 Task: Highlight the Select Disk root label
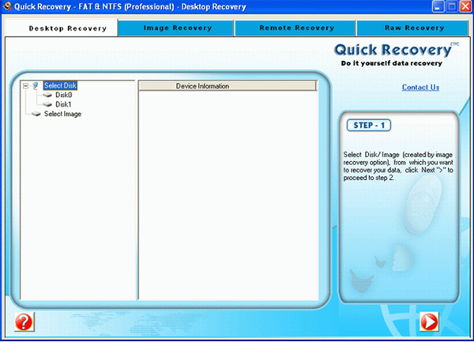point(61,85)
